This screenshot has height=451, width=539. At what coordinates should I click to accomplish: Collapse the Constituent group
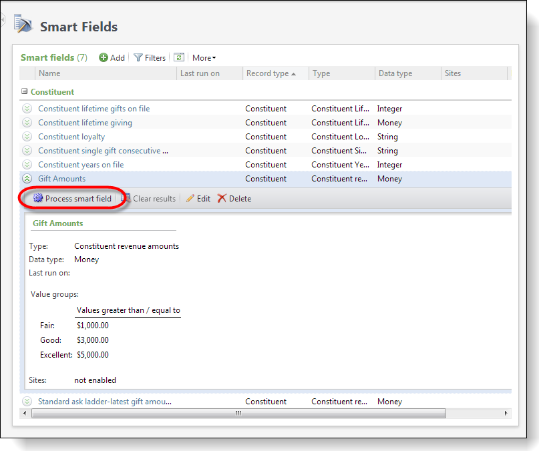click(x=25, y=92)
